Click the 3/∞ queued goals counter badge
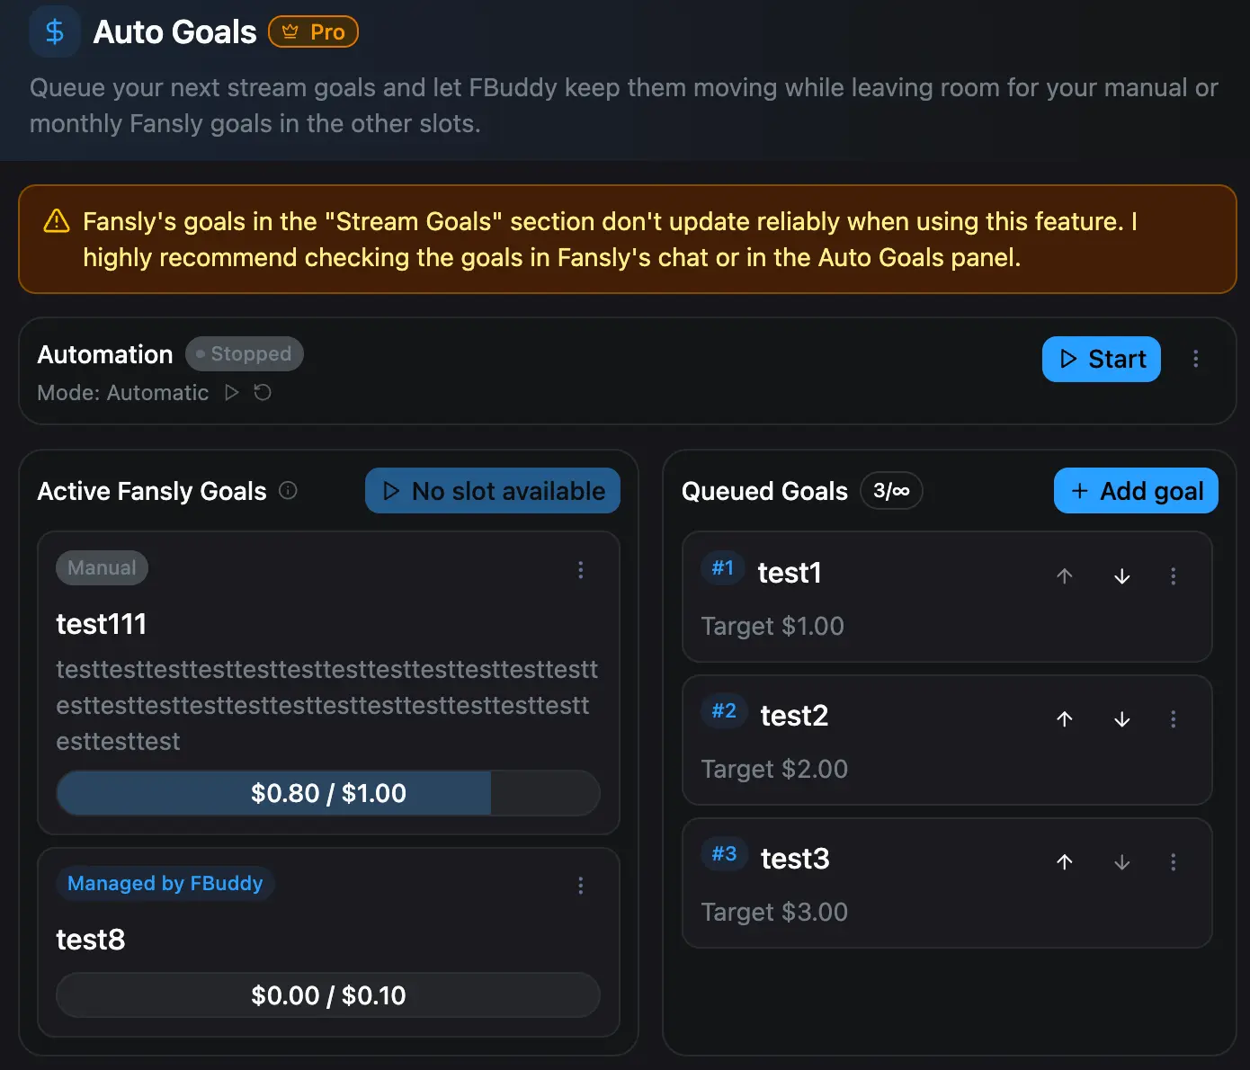The image size is (1250, 1070). [891, 491]
